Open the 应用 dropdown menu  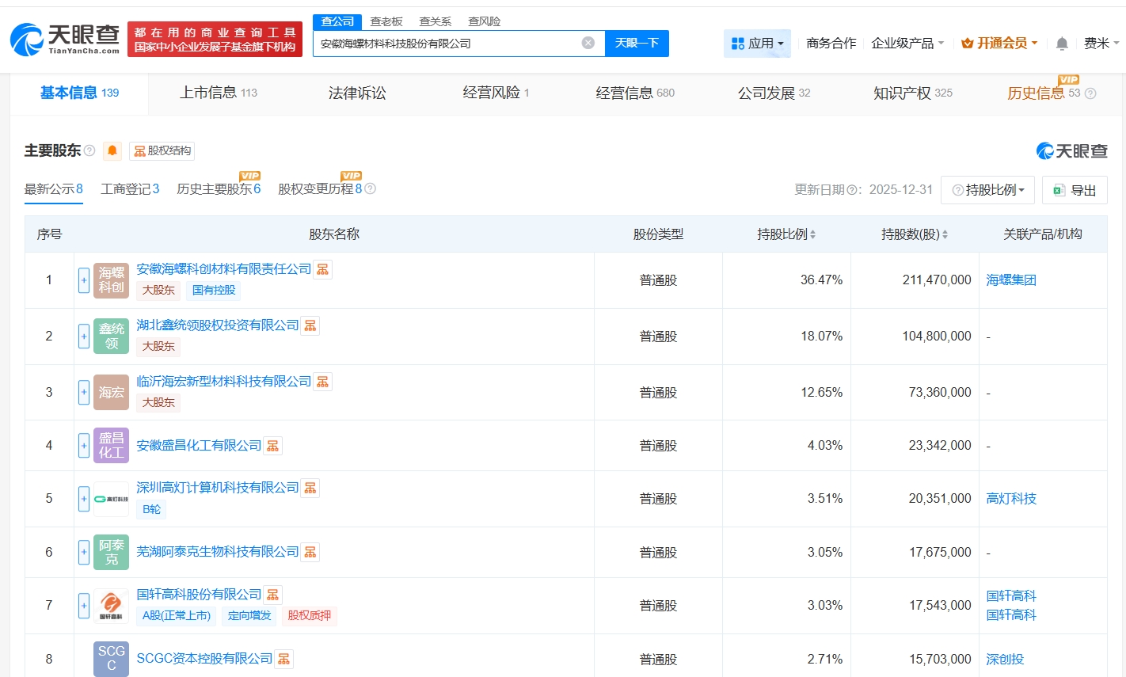[757, 44]
